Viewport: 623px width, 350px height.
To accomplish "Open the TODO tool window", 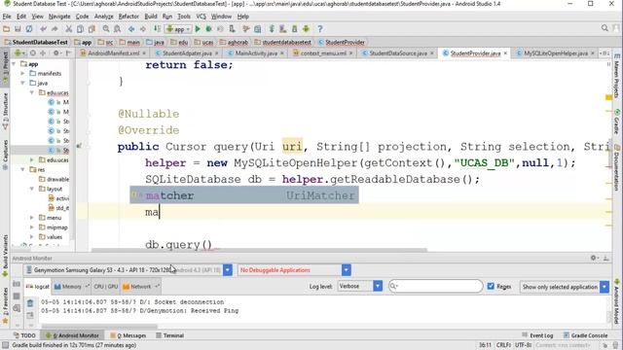I will coord(24,335).
